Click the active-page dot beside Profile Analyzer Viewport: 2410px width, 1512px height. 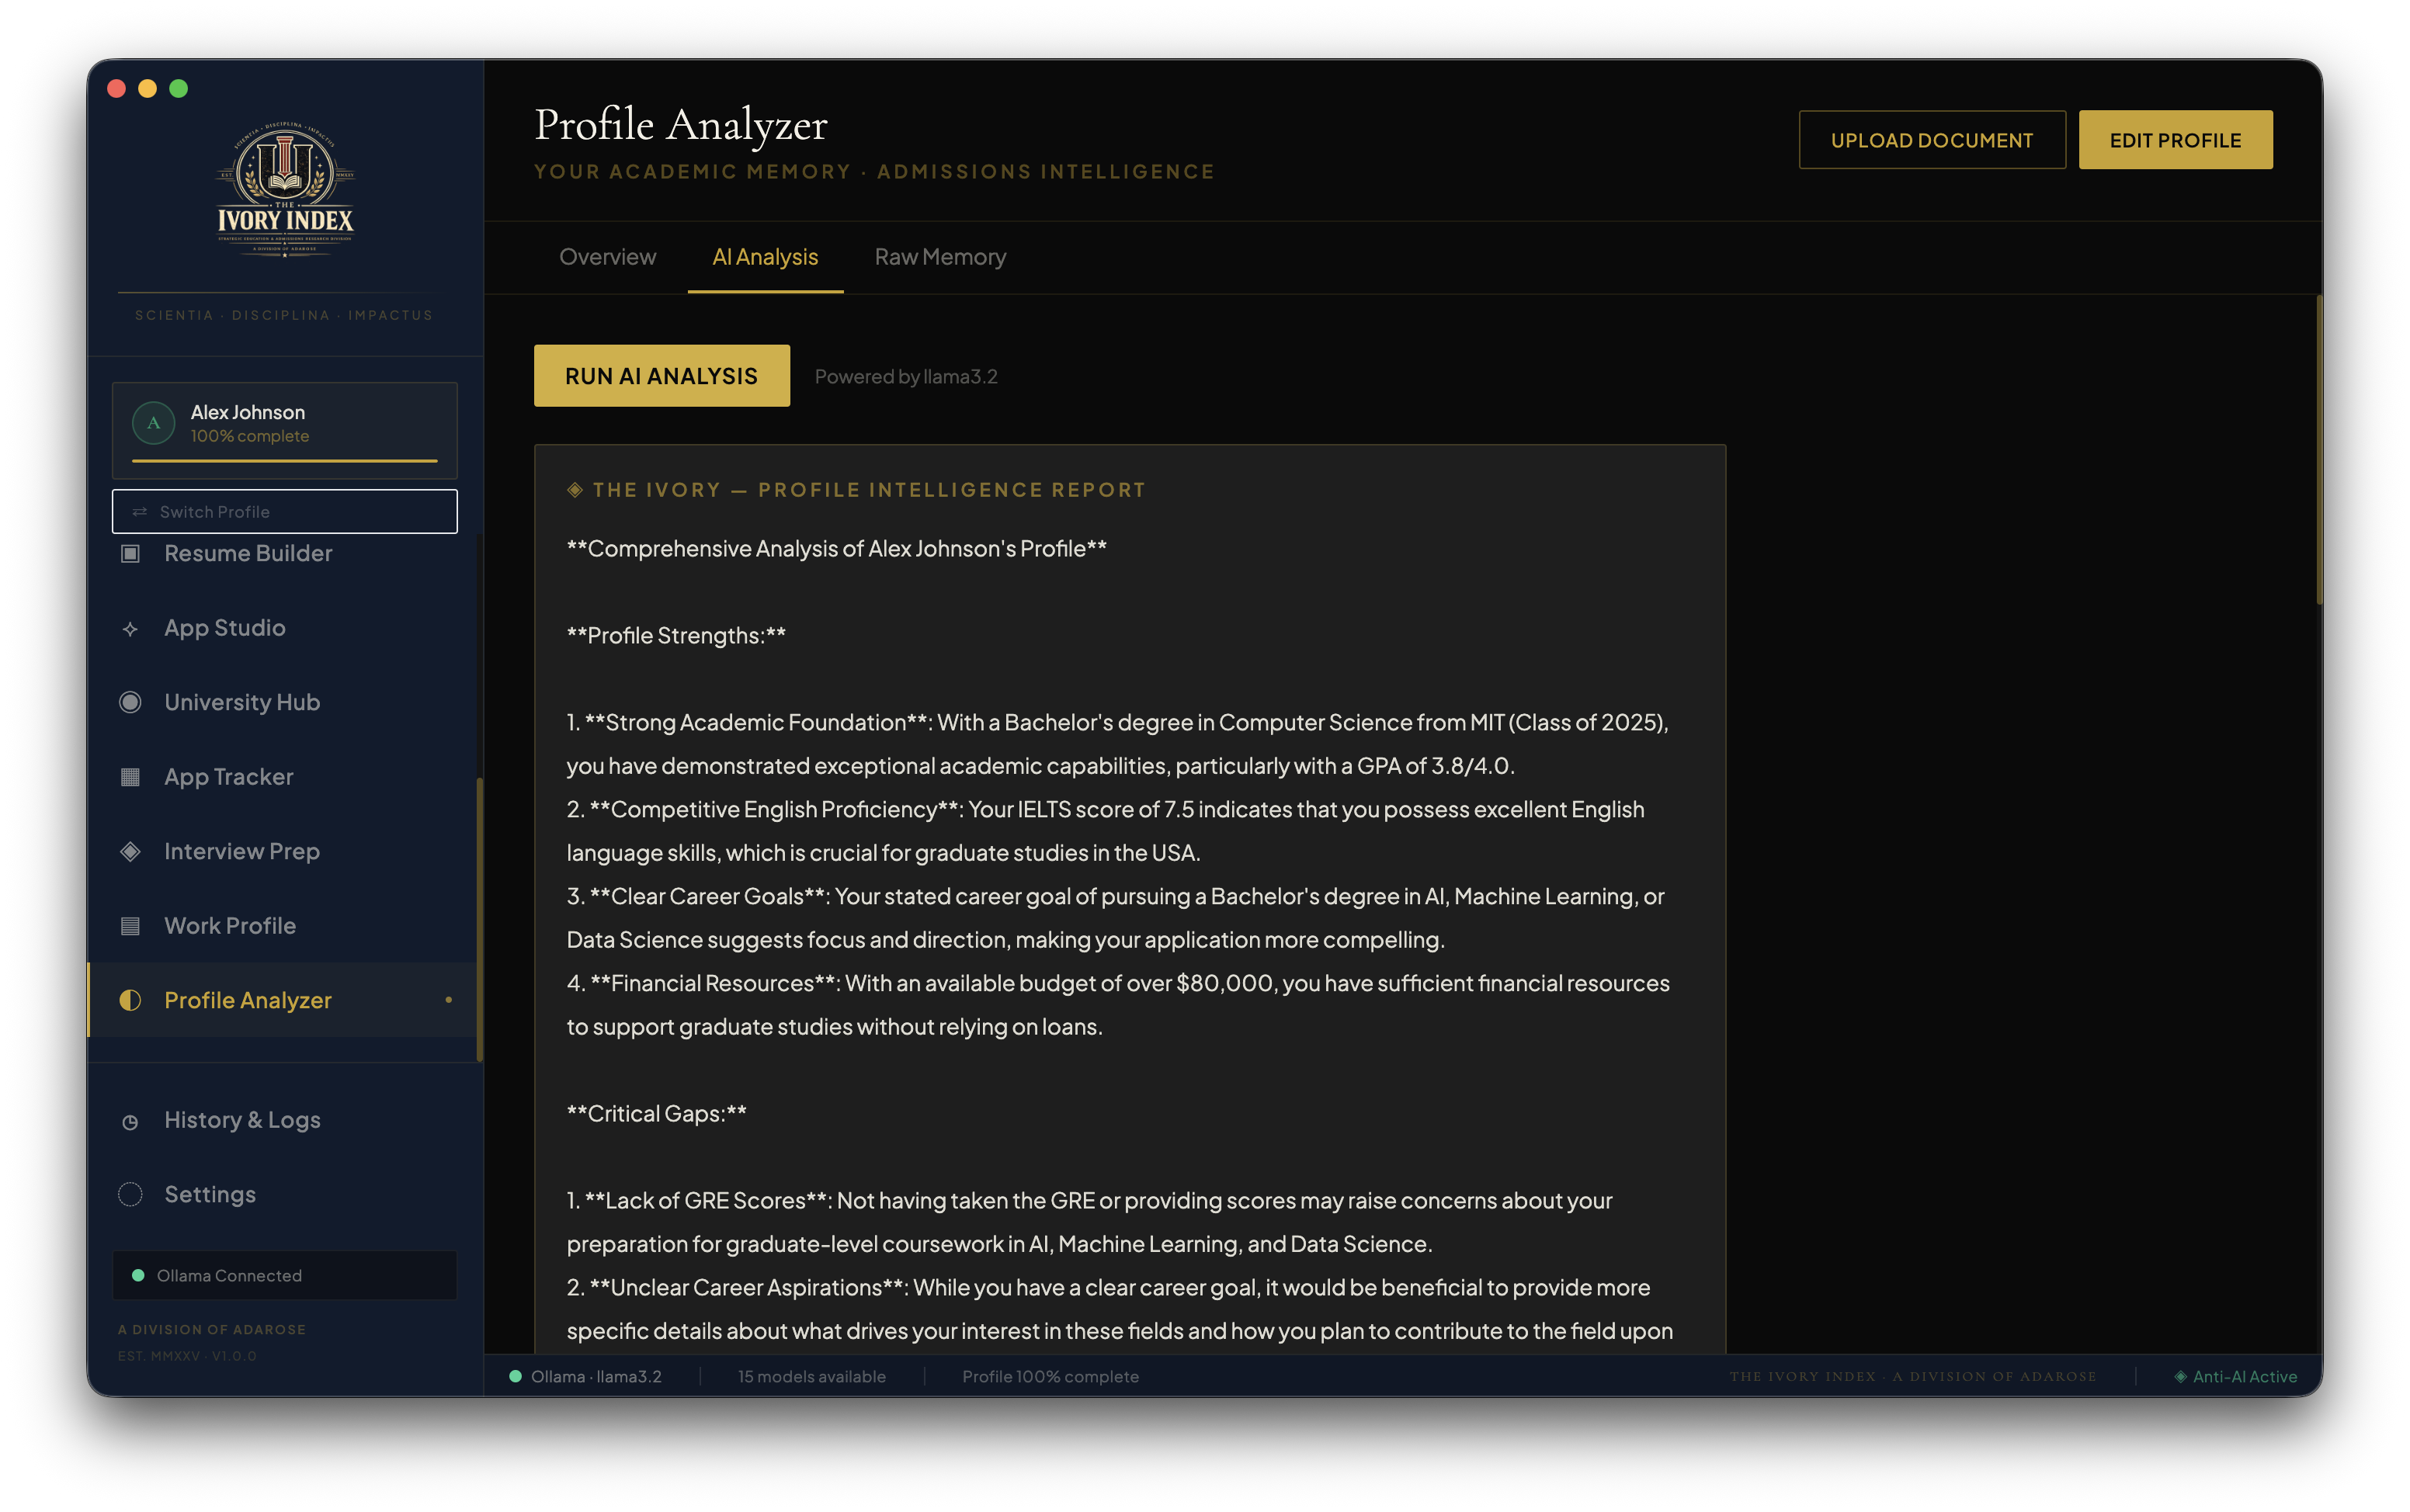click(x=449, y=1000)
